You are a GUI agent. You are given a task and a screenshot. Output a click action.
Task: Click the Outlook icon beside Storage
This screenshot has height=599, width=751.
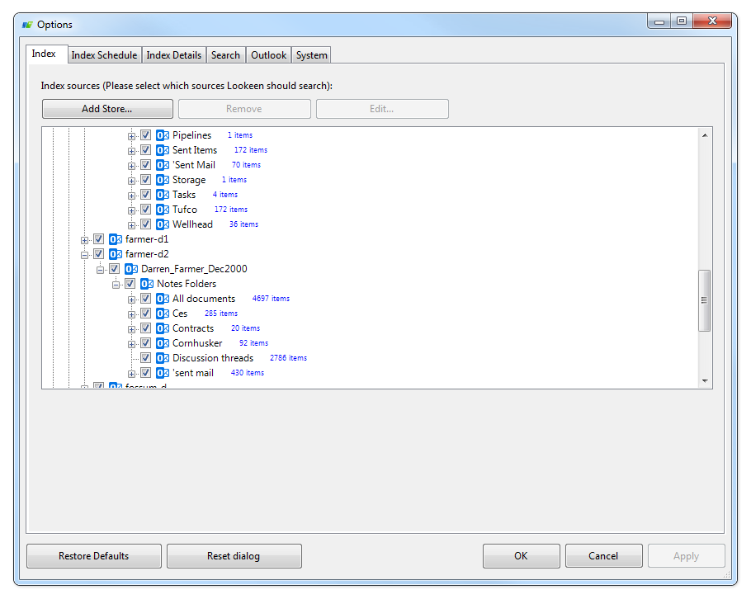click(x=163, y=180)
